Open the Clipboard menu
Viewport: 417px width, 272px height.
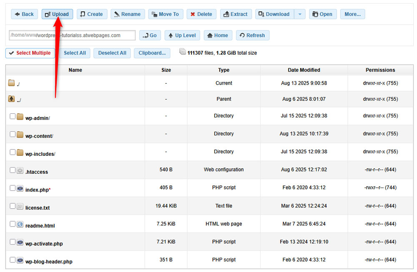pos(152,53)
